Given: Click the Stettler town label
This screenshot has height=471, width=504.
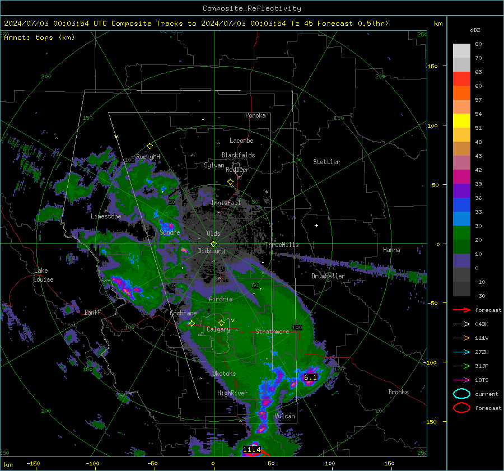Looking at the screenshot, I should point(326,162).
